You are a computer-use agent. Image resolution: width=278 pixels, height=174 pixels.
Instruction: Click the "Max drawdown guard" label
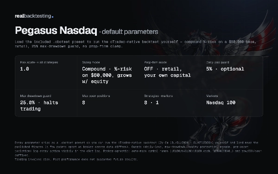(x=36, y=96)
